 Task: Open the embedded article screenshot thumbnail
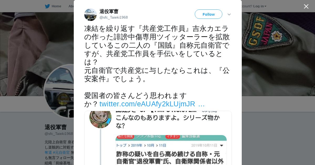coord(171,150)
